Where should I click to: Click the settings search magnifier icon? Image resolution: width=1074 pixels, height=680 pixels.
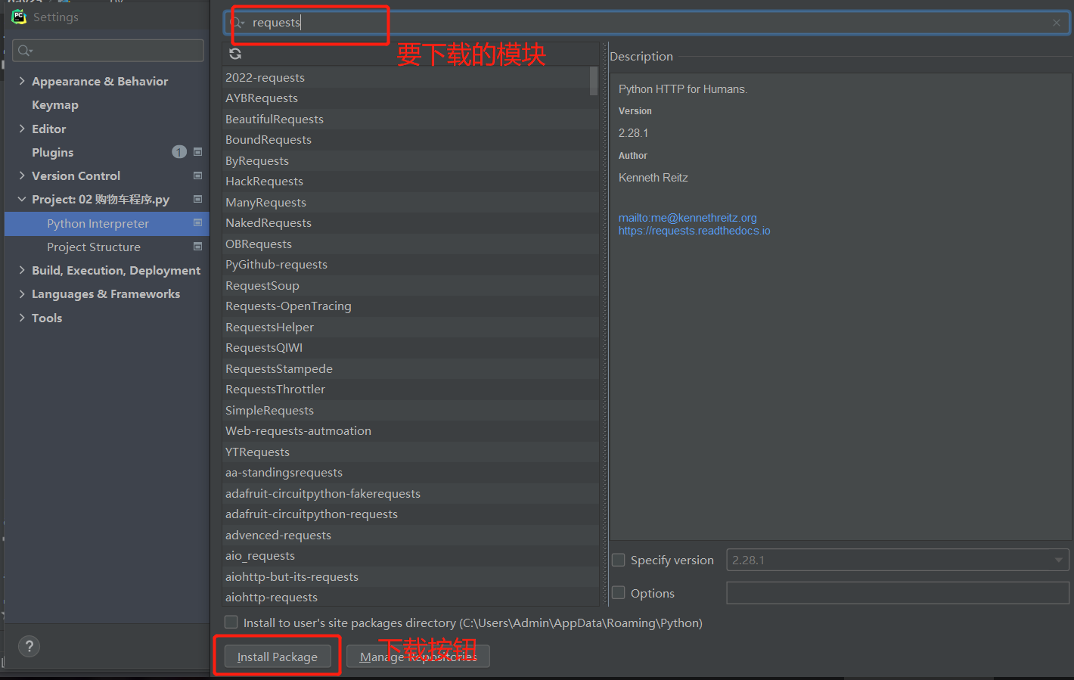(x=25, y=51)
